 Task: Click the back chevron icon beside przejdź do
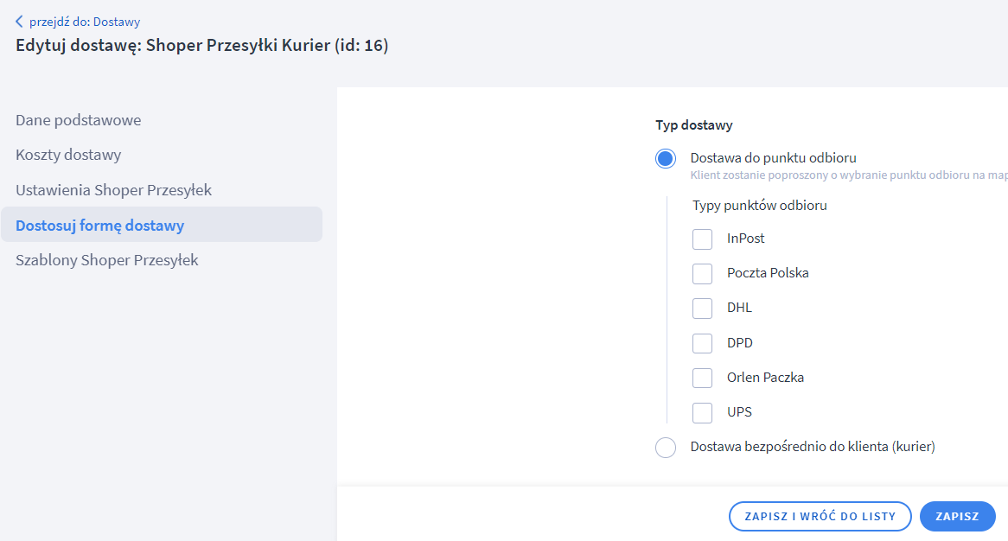coord(20,22)
